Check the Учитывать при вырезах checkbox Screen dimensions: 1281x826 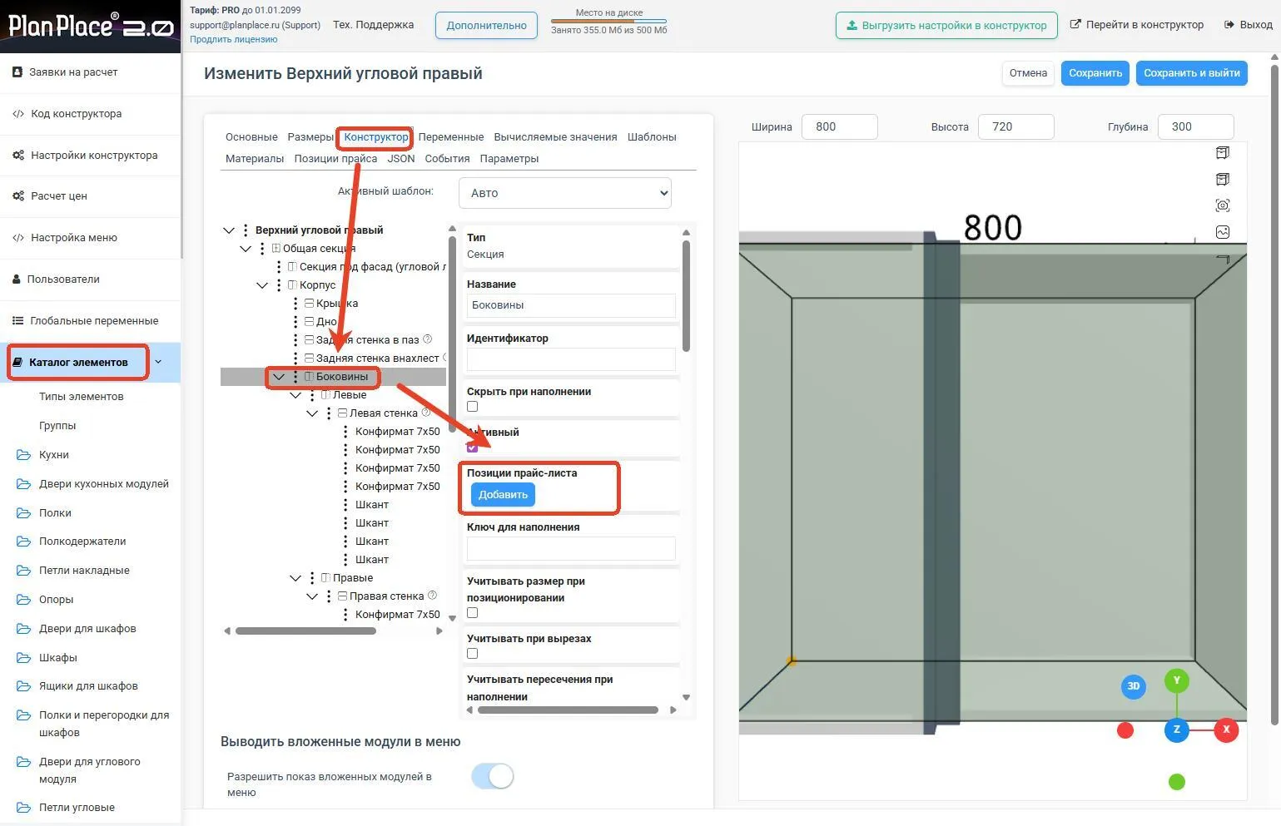(472, 654)
